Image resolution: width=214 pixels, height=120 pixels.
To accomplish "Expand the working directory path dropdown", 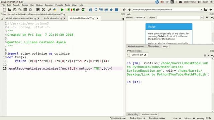I will point(201,10).
